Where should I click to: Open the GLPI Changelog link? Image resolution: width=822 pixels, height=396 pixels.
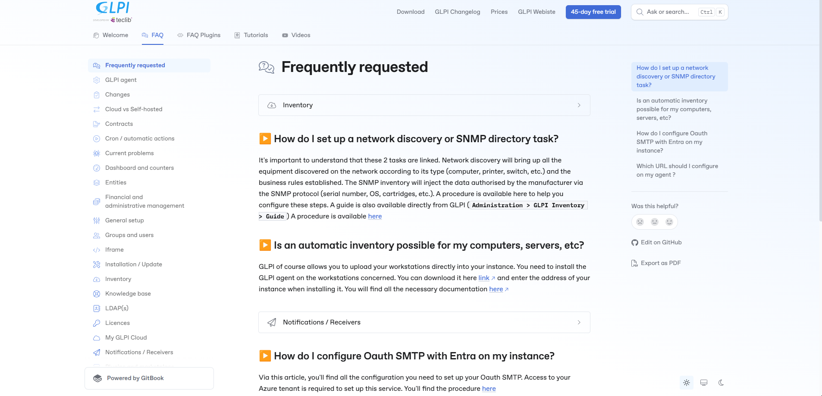(458, 12)
